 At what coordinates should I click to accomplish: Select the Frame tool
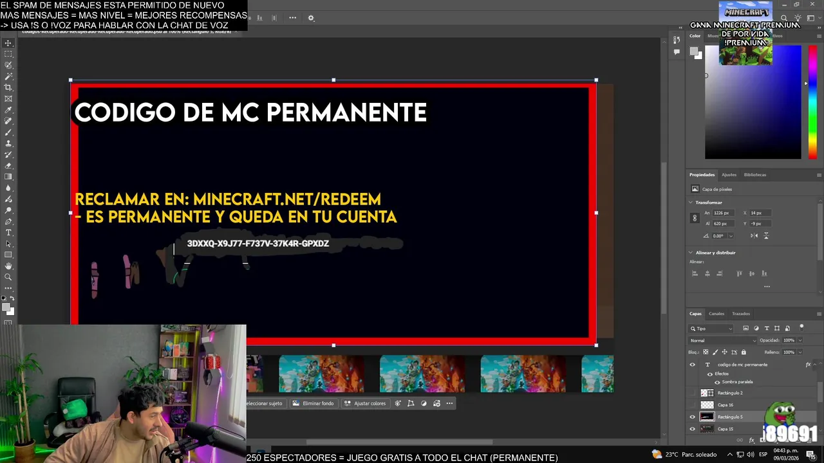(x=8, y=98)
